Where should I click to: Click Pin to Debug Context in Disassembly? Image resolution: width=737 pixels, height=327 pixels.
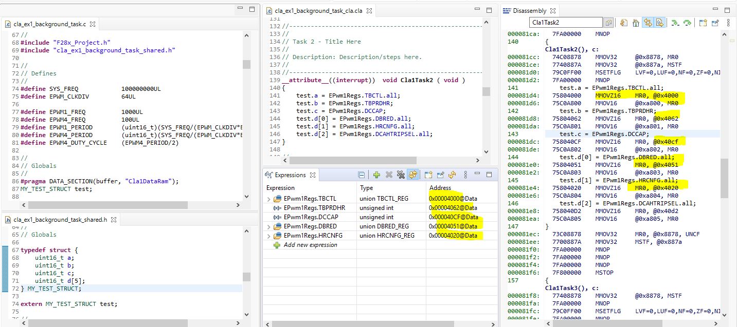715,23
